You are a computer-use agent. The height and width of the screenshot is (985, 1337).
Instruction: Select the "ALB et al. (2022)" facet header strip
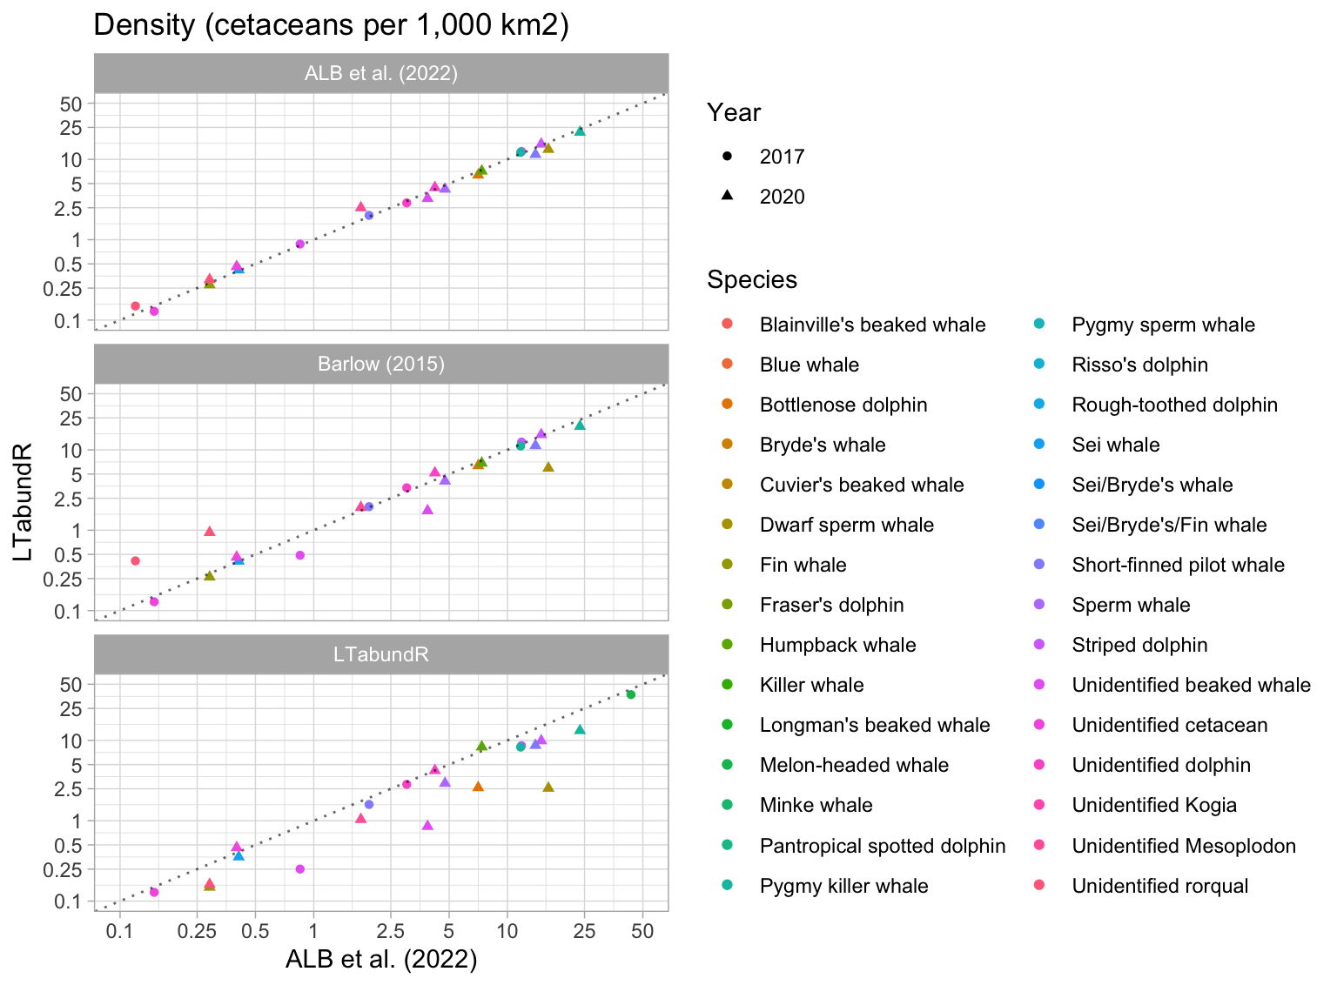(381, 73)
